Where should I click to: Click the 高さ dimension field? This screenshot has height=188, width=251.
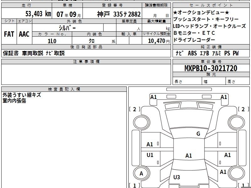click(238, 81)
